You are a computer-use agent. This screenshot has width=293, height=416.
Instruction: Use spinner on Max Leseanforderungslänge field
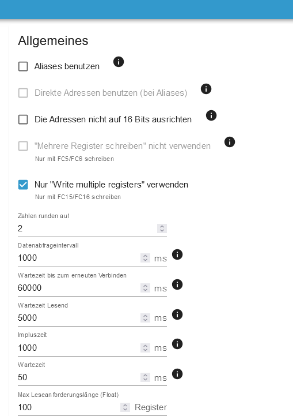pos(125,407)
